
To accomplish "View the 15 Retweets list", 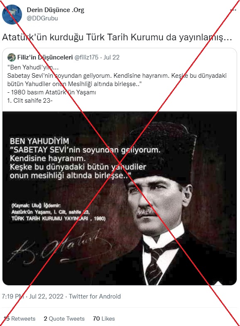I will 20,319.
